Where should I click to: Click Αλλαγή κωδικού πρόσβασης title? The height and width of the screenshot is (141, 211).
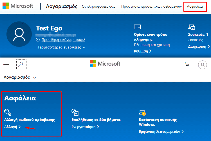(x=30, y=120)
